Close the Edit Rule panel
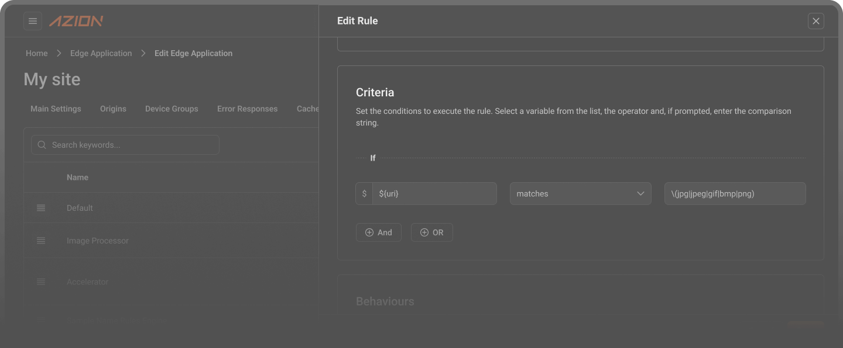Image resolution: width=843 pixels, height=348 pixels. pyautogui.click(x=815, y=21)
